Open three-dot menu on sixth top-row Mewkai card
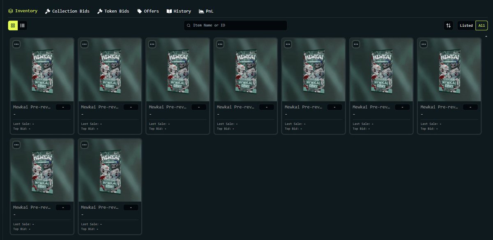Viewport: 493px width, 240px height. click(356, 44)
